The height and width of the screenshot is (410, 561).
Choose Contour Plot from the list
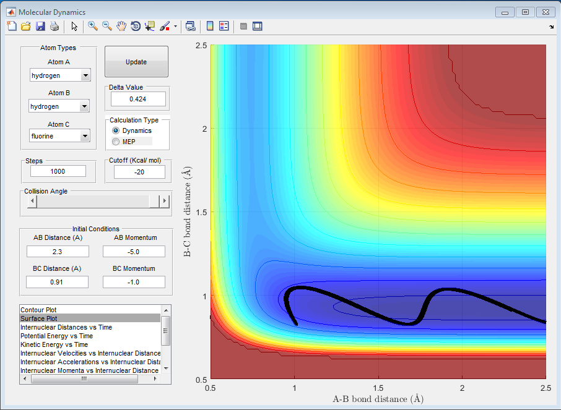pyautogui.click(x=38, y=309)
